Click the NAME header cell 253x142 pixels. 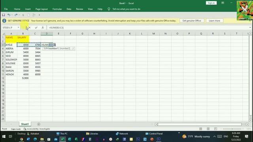tap(11, 37)
